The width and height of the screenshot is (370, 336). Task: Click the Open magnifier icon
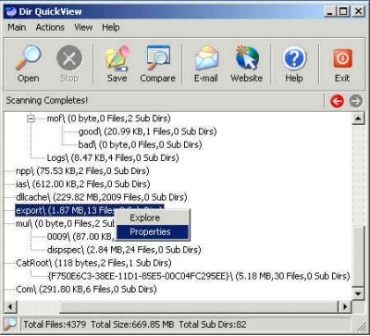point(29,57)
